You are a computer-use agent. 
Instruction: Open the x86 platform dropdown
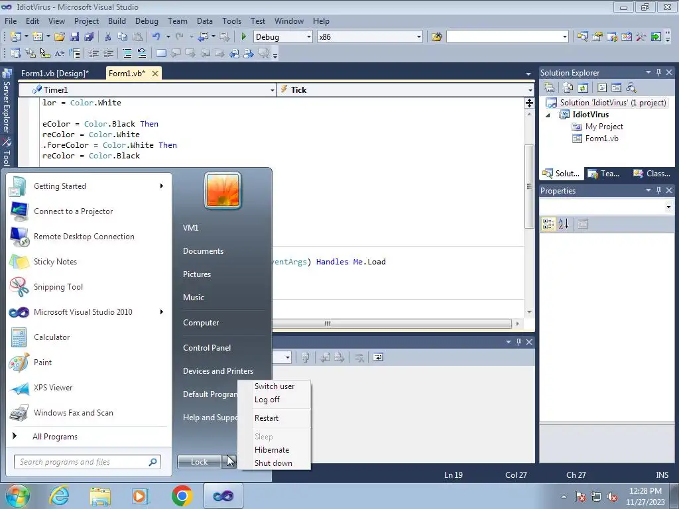tap(419, 37)
